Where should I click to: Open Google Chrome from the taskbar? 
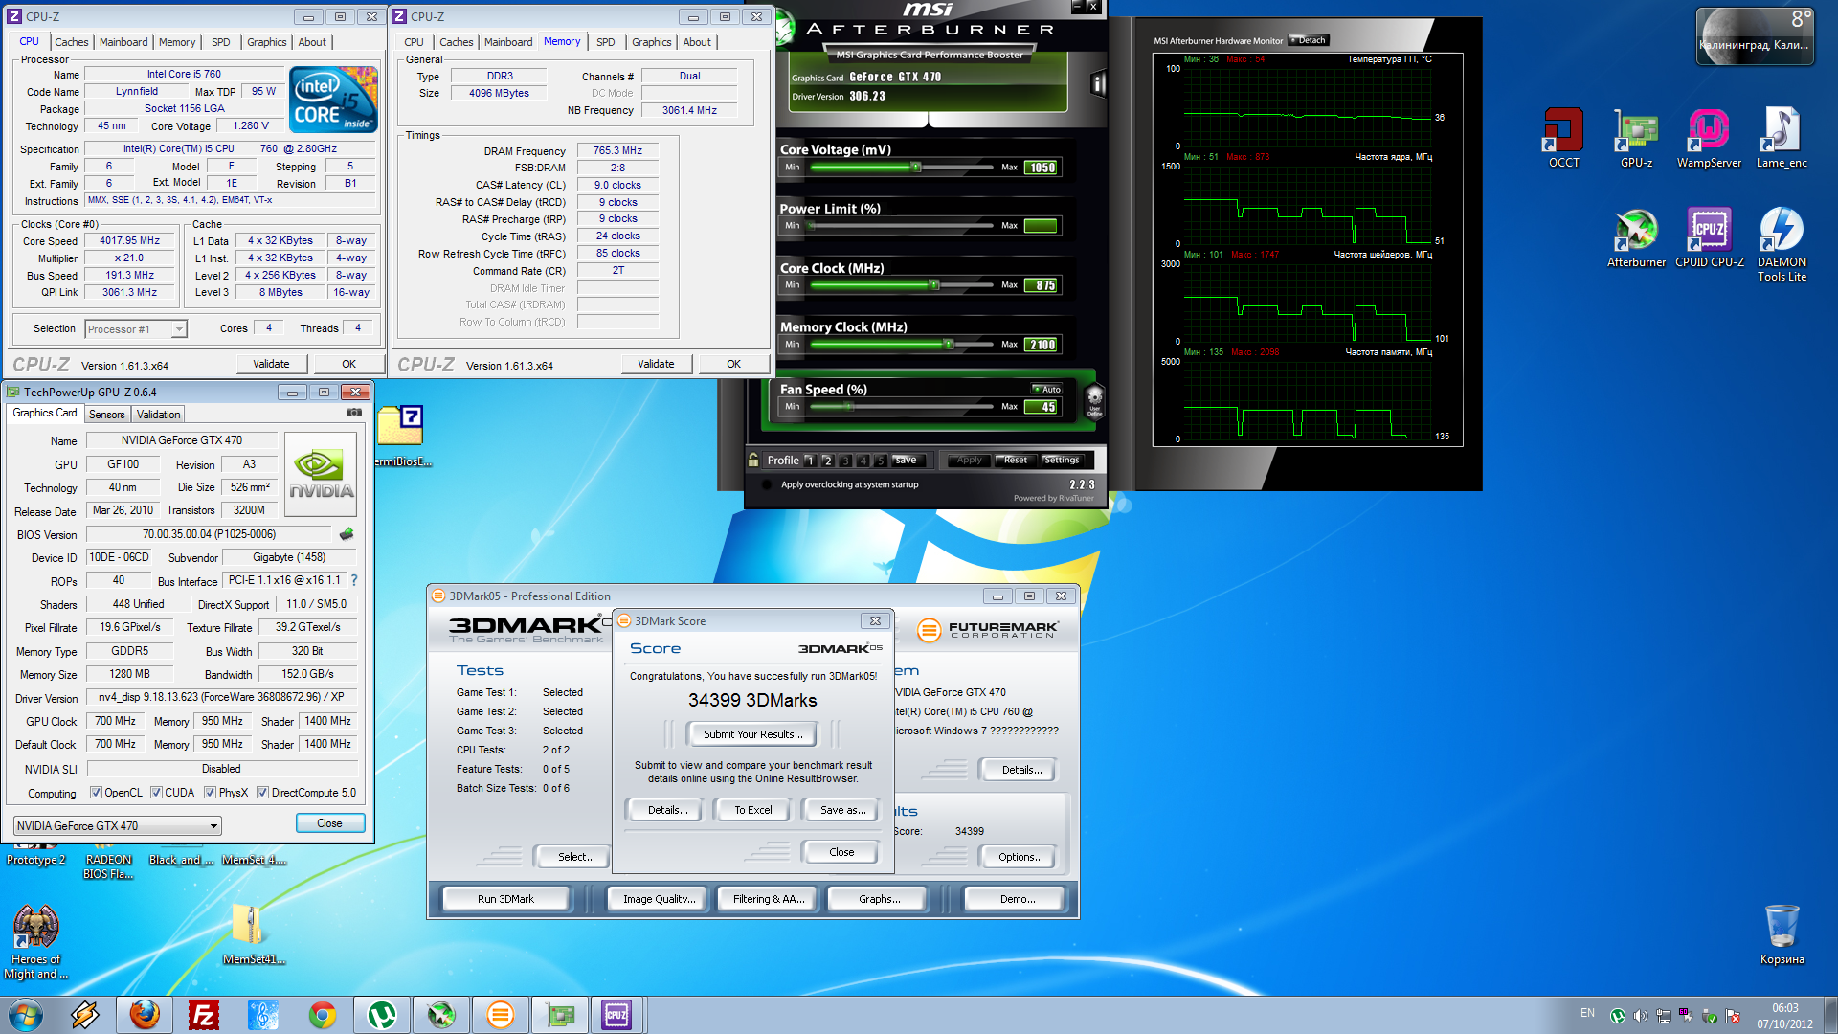pyautogui.click(x=323, y=1015)
